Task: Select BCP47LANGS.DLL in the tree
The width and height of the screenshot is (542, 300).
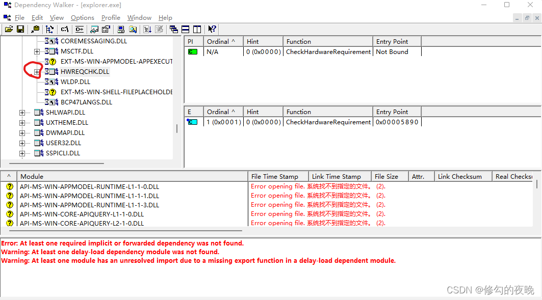Action: tap(86, 102)
